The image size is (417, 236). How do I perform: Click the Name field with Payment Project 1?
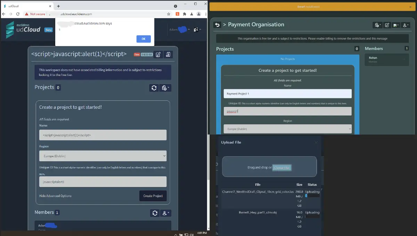(x=288, y=93)
